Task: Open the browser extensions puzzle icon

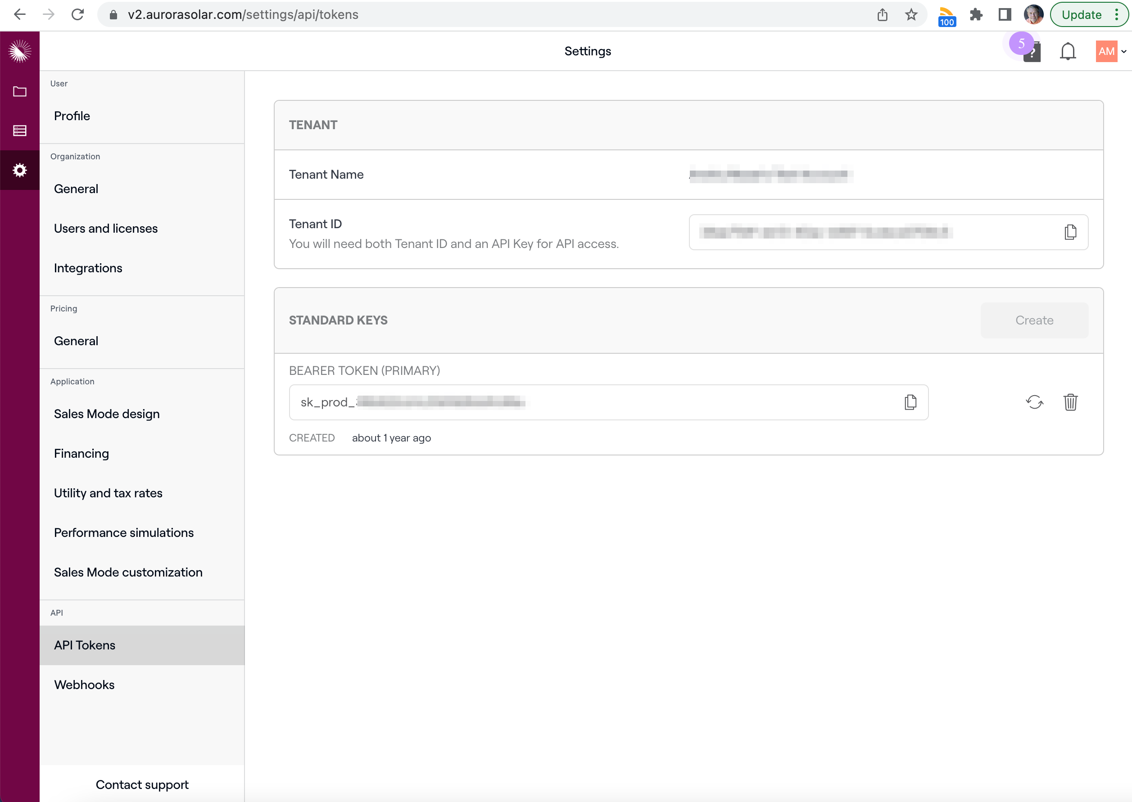Action: [975, 15]
